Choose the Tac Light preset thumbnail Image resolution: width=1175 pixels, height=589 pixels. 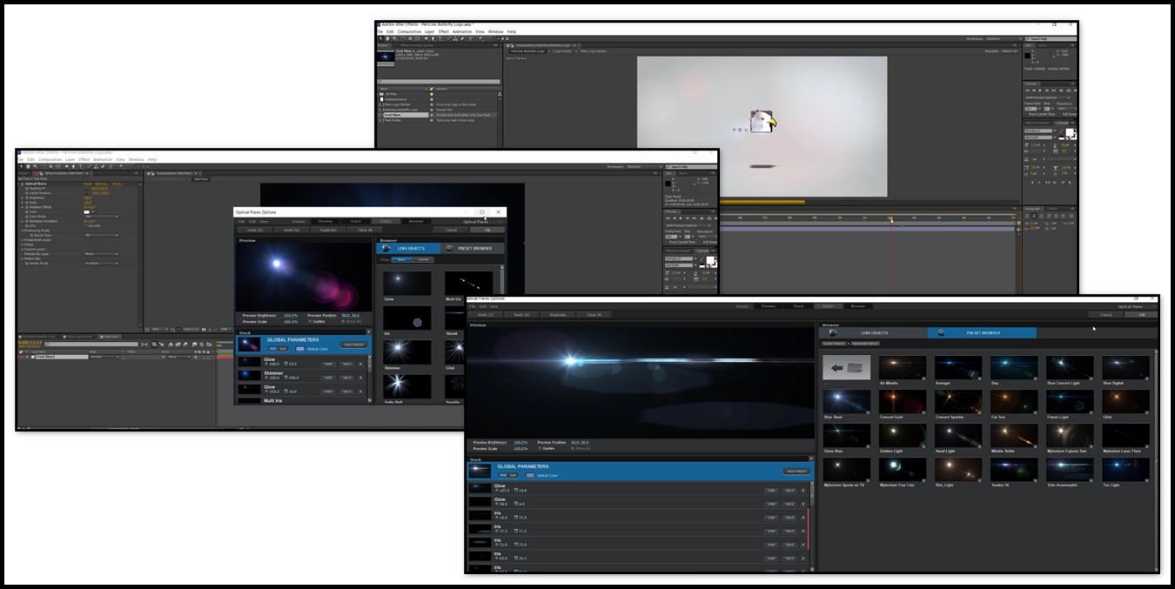tap(1125, 470)
